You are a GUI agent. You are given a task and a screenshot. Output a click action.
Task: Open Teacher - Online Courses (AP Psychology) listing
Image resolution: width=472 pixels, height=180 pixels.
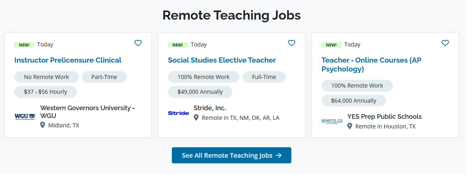tap(371, 64)
